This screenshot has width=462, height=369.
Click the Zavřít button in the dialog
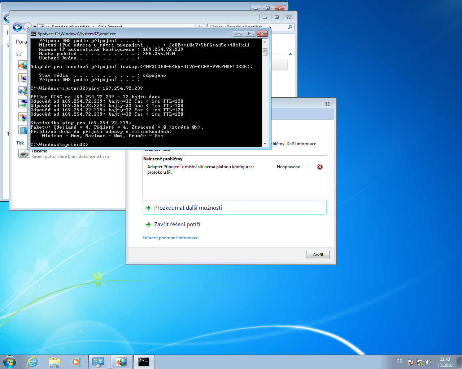click(318, 255)
